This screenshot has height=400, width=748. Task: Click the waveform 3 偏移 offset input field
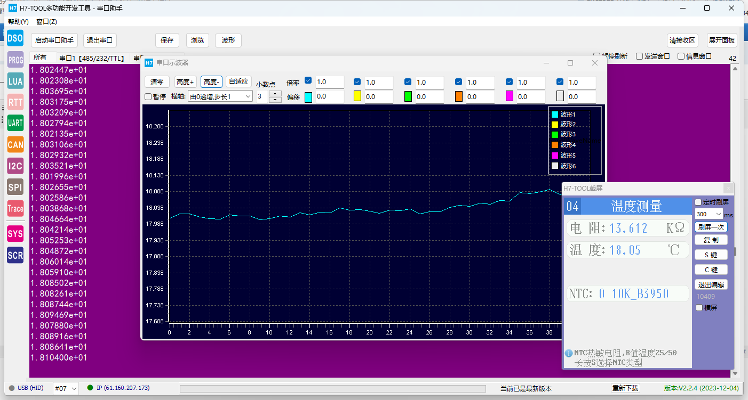[429, 97]
